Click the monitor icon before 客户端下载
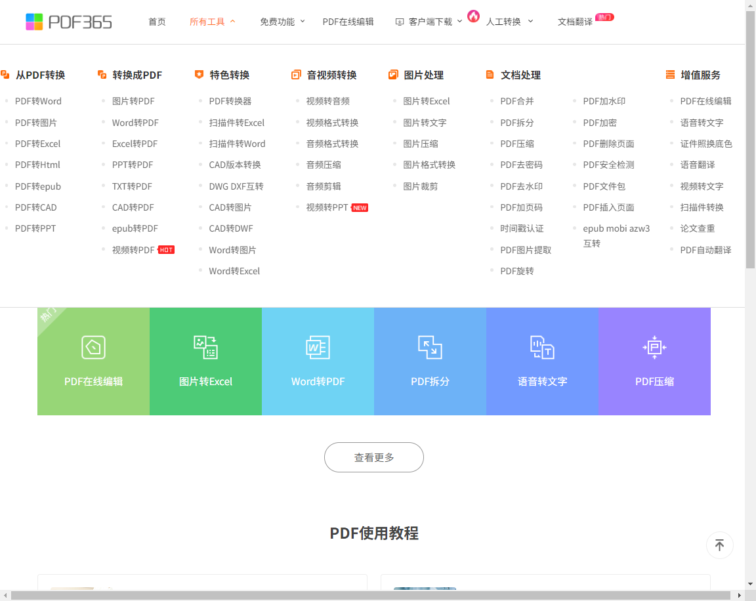Viewport: 756px width, 601px height. coord(399,22)
